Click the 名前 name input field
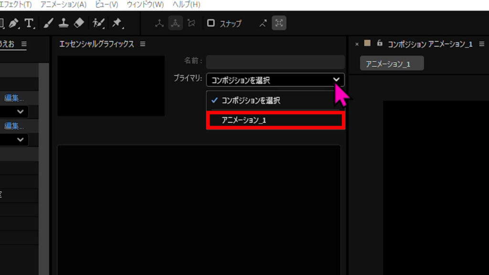The height and width of the screenshot is (275, 489). point(275,61)
